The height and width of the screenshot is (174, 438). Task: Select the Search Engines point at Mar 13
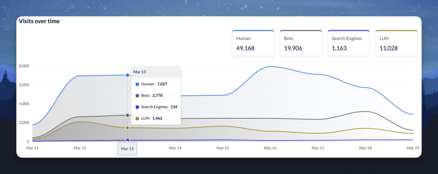(127, 140)
